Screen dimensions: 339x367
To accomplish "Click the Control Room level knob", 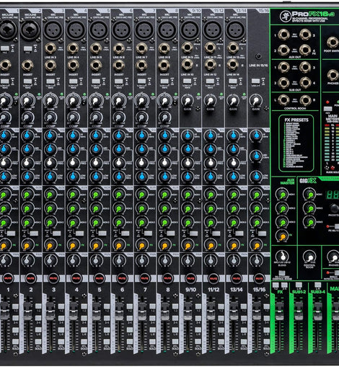I will click(x=309, y=257).
